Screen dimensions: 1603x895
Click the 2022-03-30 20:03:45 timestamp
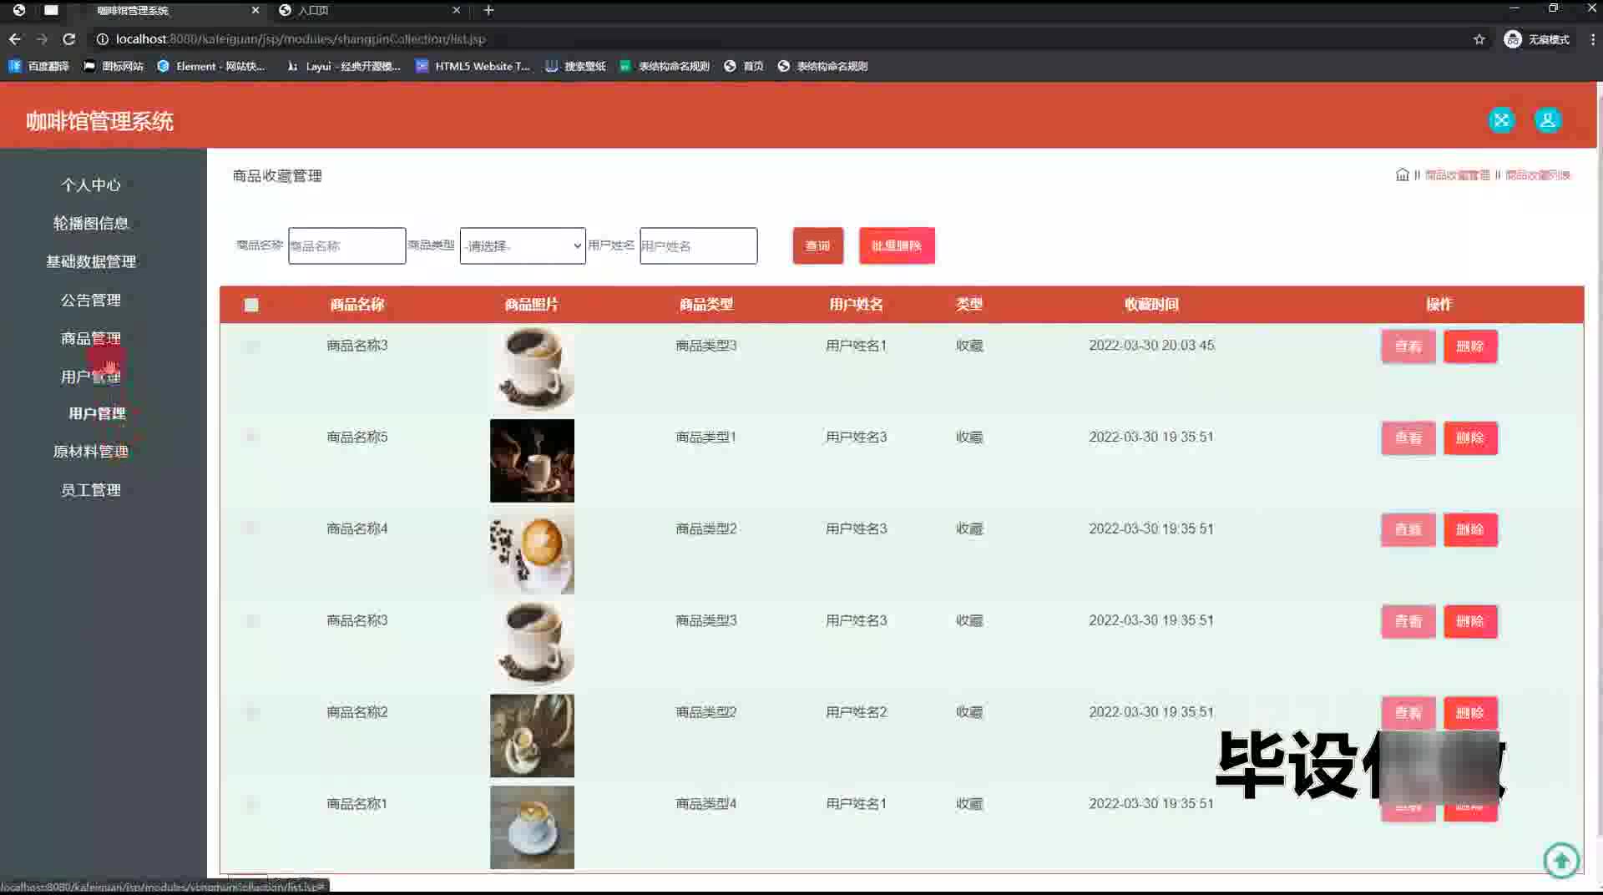(x=1151, y=345)
